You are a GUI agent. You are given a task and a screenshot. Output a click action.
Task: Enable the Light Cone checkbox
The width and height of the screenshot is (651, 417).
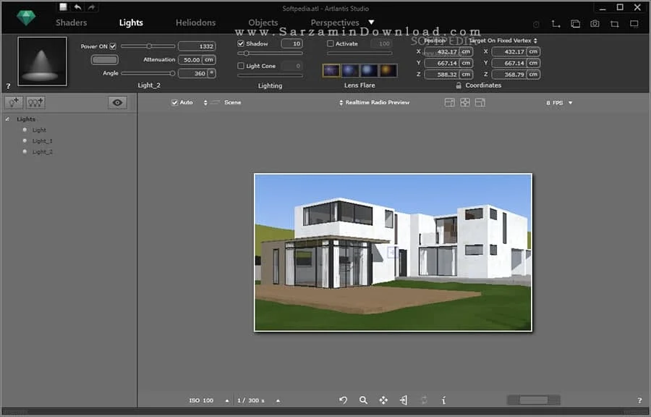pos(241,66)
